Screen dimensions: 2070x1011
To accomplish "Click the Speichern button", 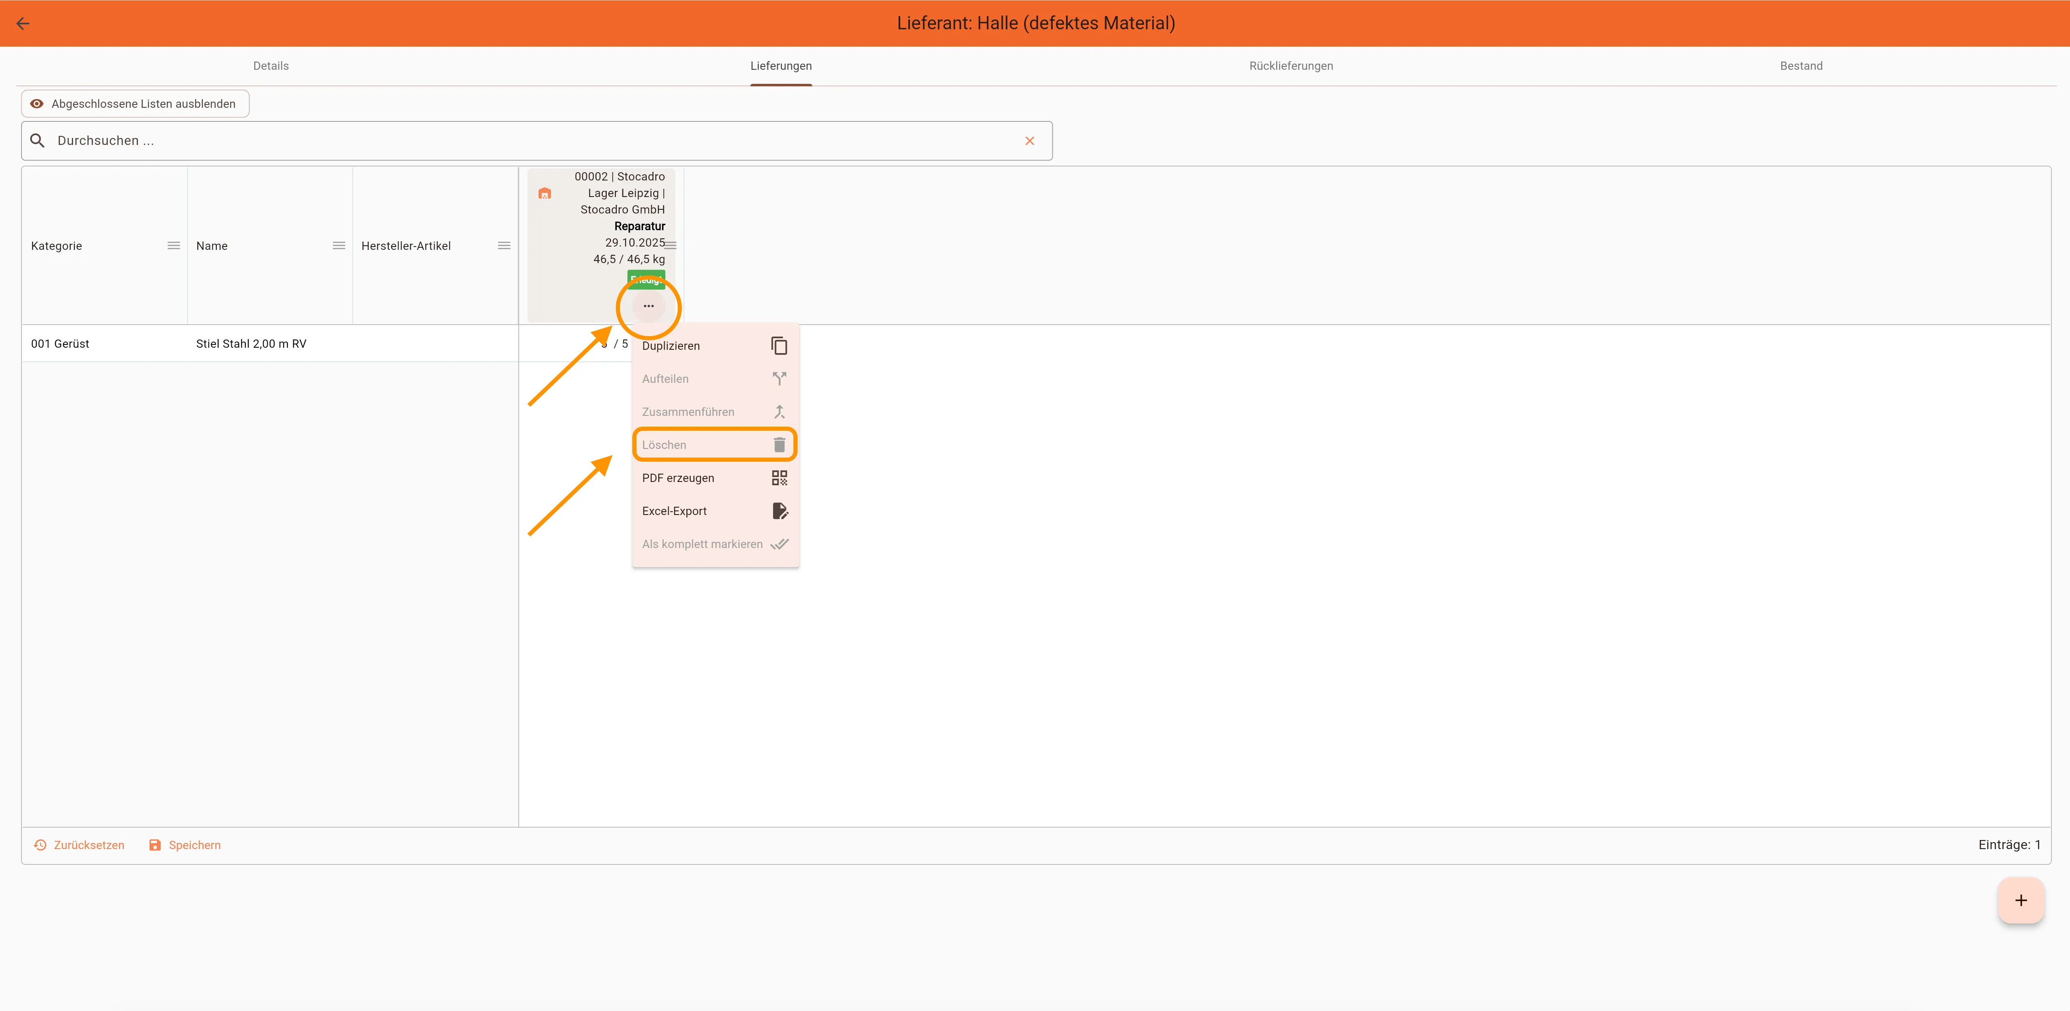I will [x=185, y=845].
